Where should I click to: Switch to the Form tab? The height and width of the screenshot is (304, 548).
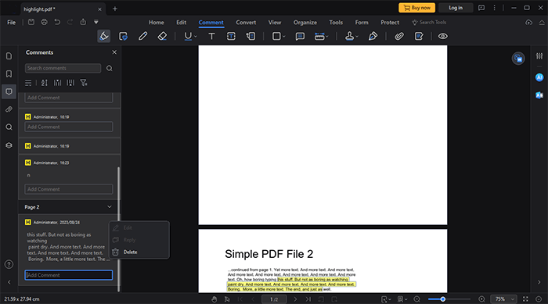tap(362, 23)
